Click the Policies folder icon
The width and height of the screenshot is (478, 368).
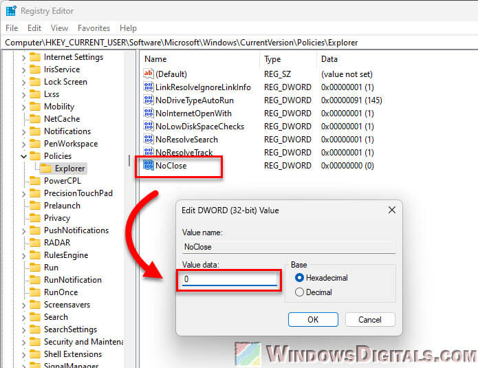35,156
